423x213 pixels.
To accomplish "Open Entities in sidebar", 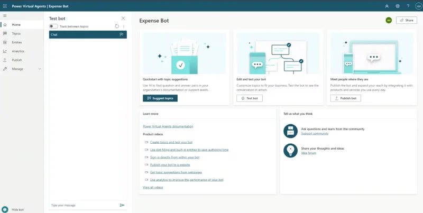I will coord(22,42).
